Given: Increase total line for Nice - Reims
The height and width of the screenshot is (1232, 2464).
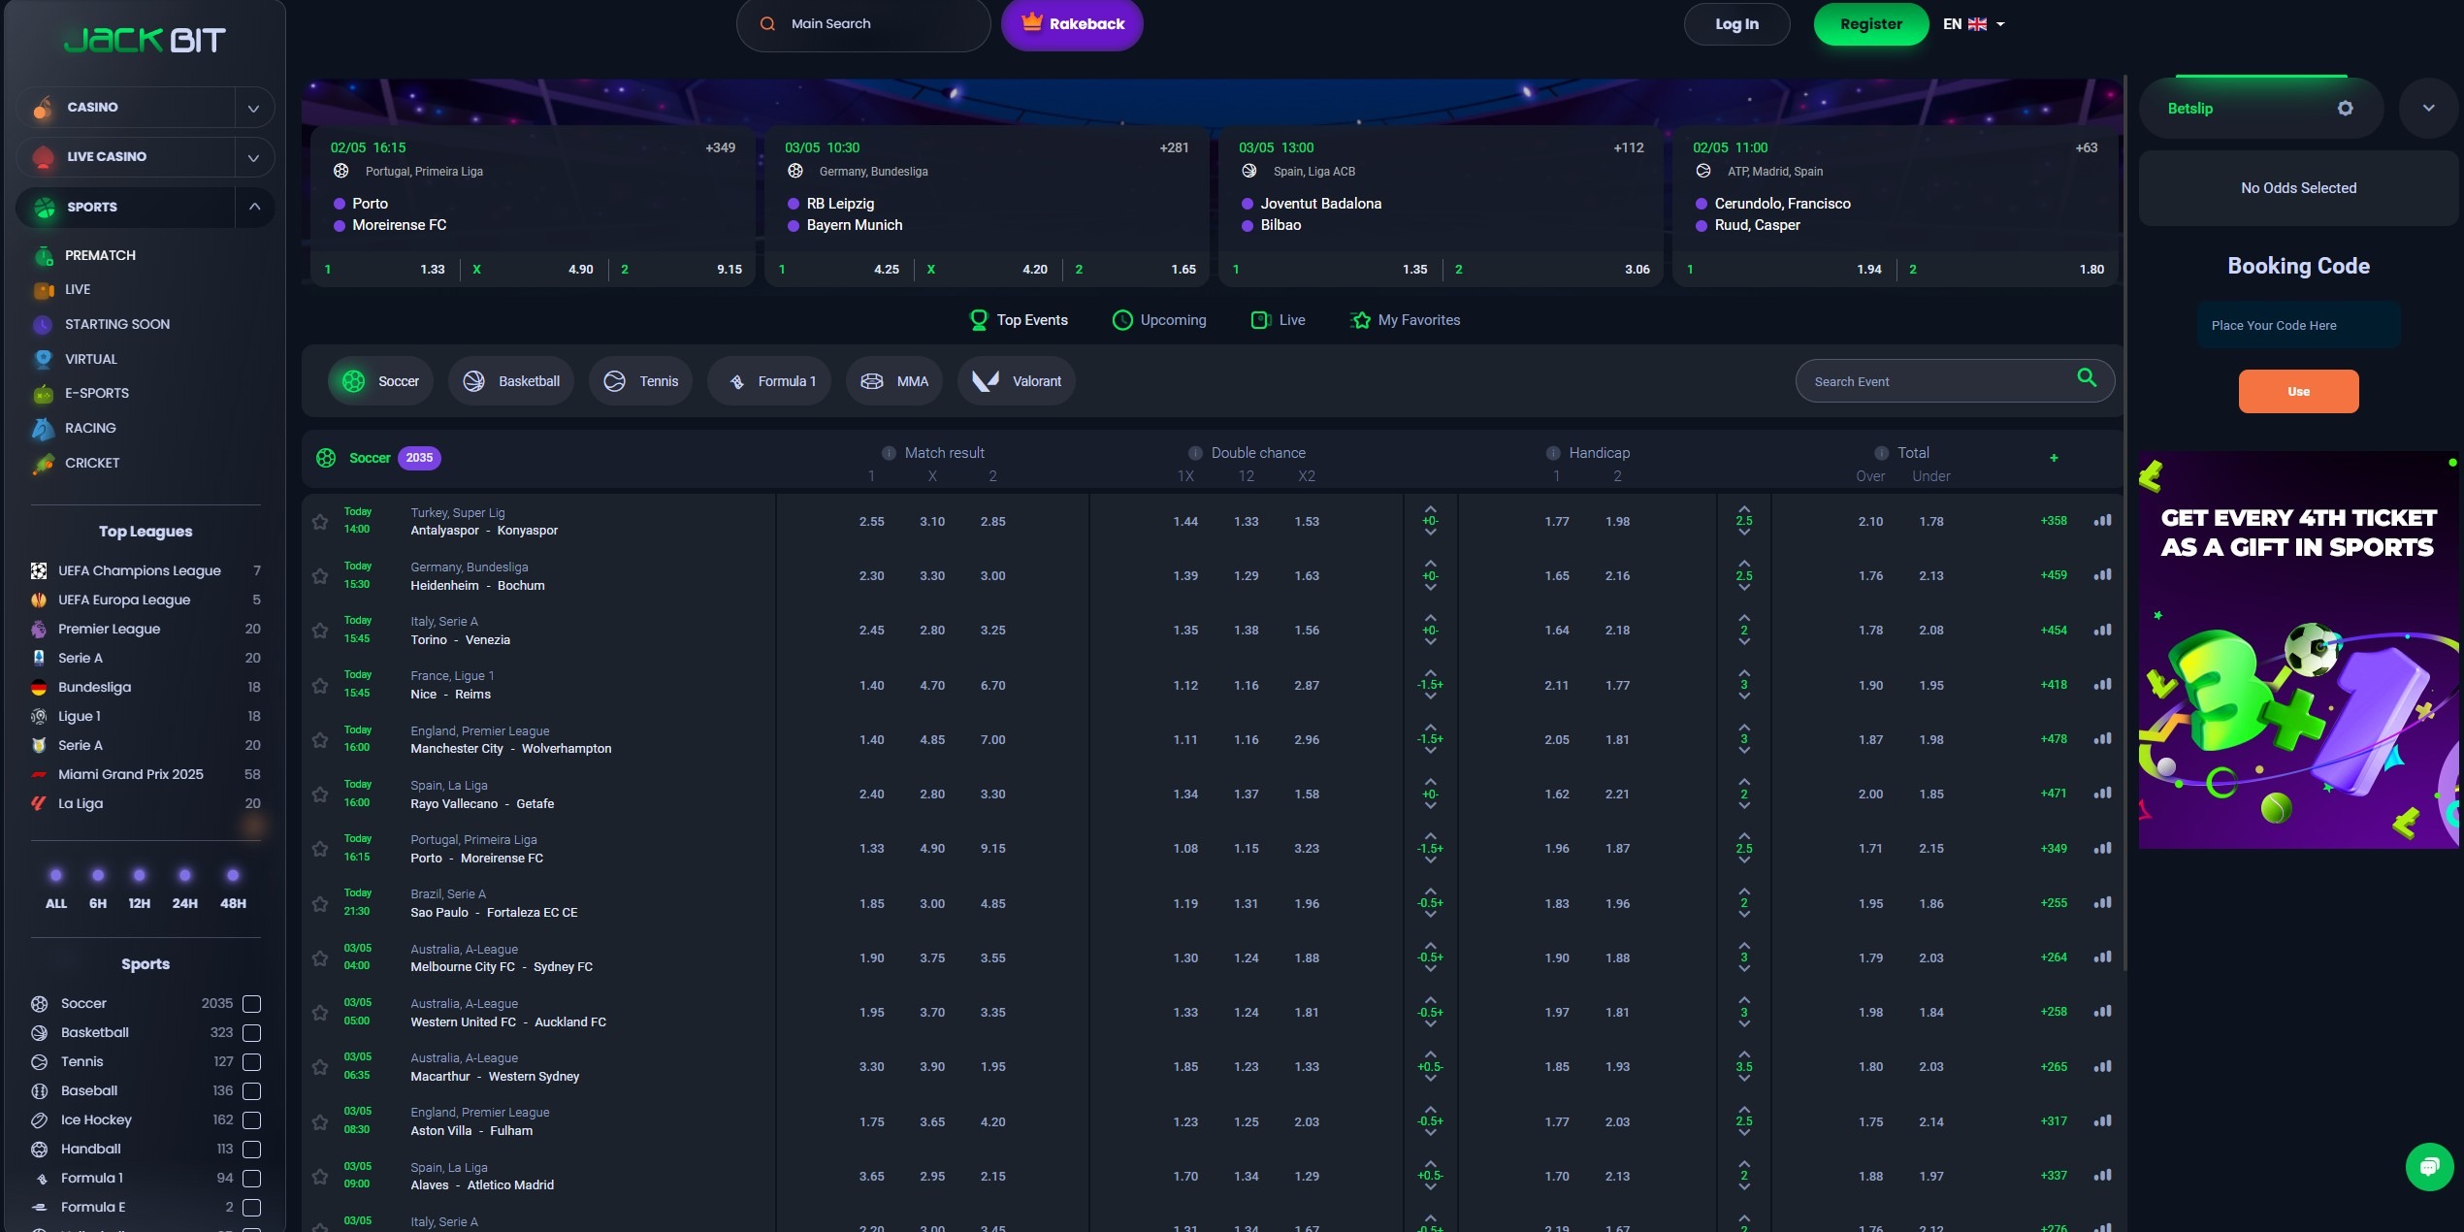Looking at the screenshot, I should (1744, 672).
